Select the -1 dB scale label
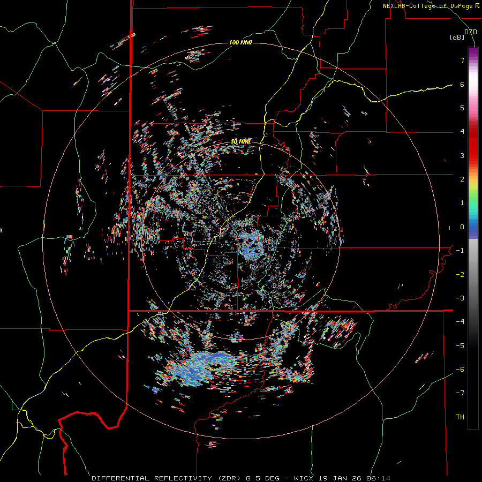Viewport: 482px width, 482px height. tap(460, 251)
